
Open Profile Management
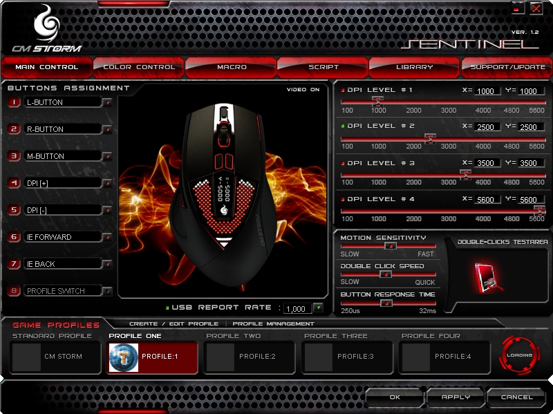[273, 323]
